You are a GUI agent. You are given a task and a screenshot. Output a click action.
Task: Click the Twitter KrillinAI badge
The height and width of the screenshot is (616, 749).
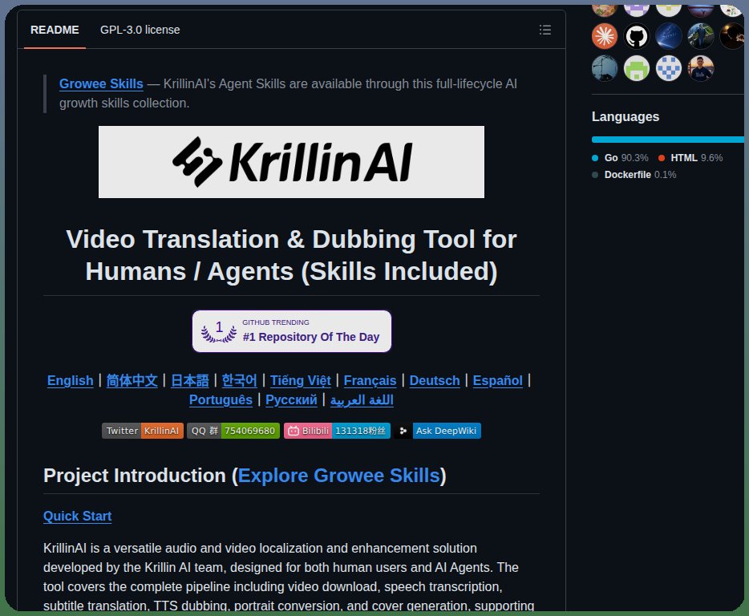tap(143, 431)
